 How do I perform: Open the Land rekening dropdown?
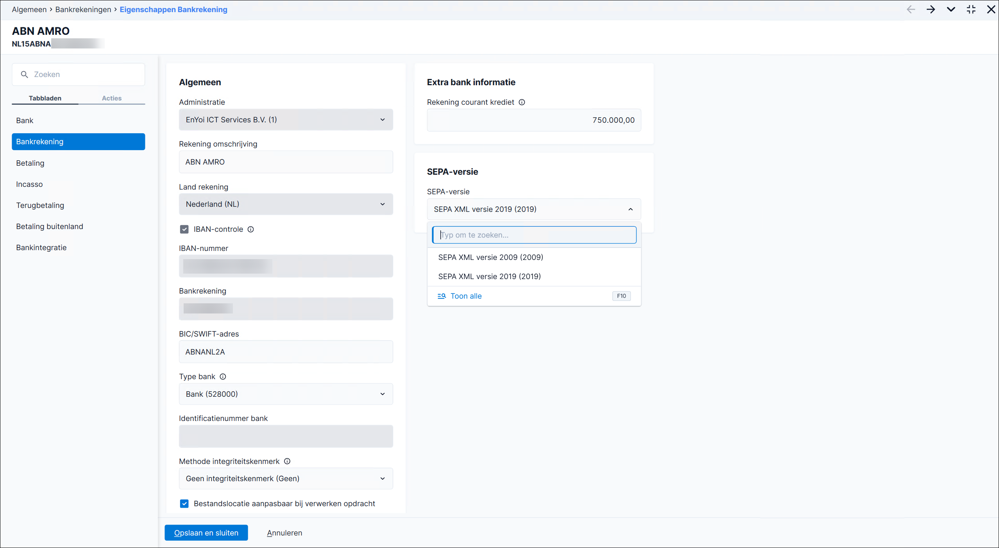click(x=286, y=204)
